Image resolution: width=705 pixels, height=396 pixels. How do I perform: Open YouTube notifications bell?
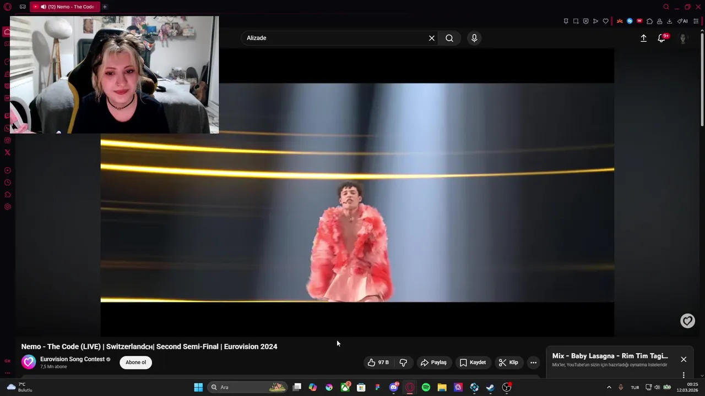(x=661, y=38)
